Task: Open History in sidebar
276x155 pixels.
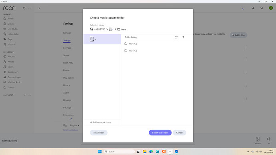Action: tap(9, 44)
